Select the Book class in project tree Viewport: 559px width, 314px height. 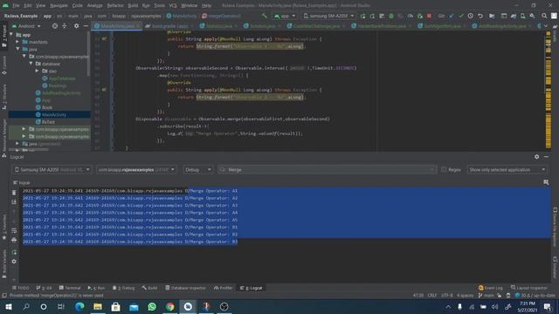point(46,107)
